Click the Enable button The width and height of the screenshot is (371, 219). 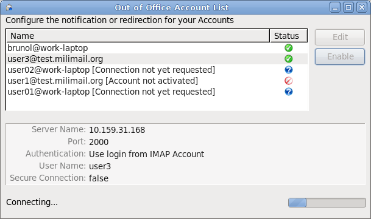coord(340,56)
